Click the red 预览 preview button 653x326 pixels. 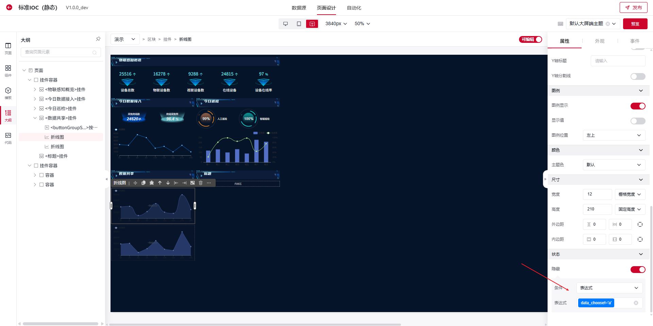(635, 24)
